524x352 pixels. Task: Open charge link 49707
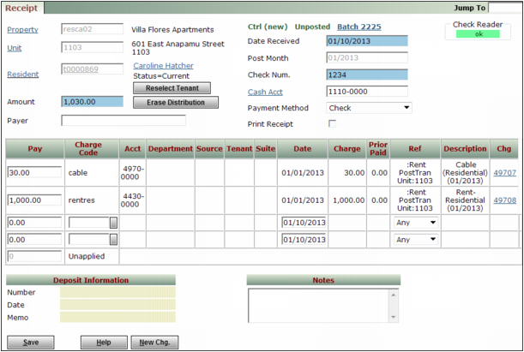(x=505, y=172)
